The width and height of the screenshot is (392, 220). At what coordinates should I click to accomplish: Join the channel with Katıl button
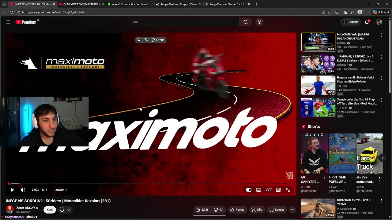pos(50,210)
